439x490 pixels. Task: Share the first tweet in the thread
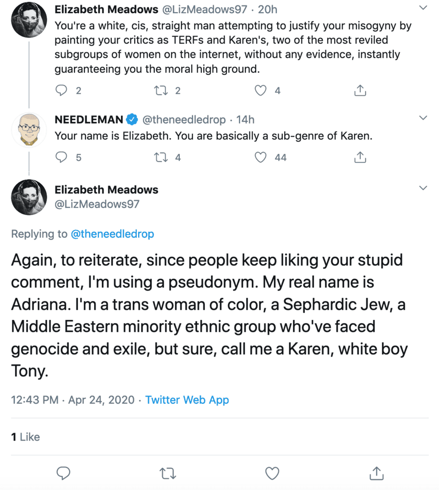(360, 90)
